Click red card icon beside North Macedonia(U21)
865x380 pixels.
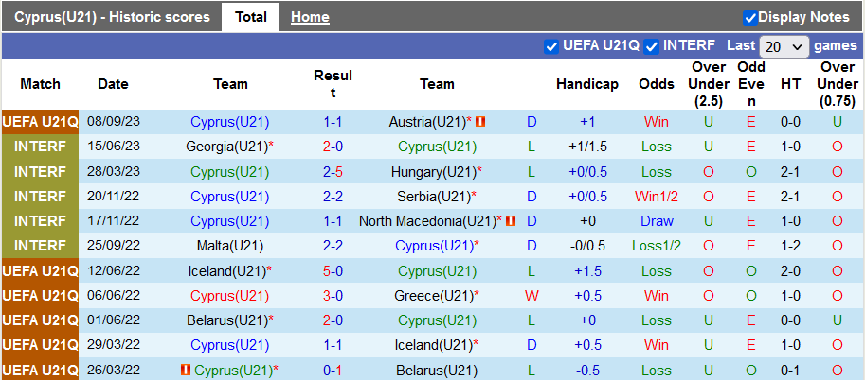point(511,221)
